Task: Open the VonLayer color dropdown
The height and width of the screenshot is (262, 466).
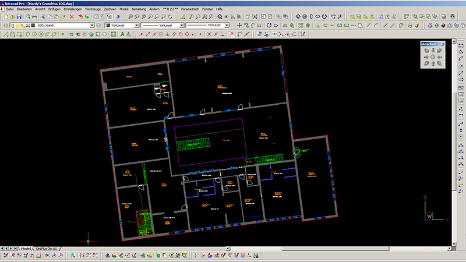Action: point(137,26)
